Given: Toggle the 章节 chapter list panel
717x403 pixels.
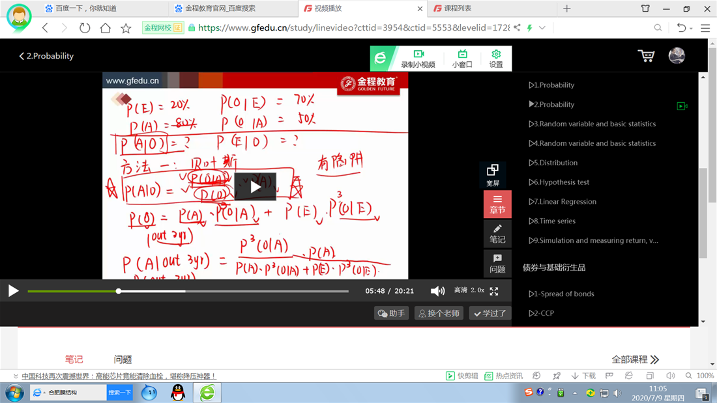Looking at the screenshot, I should pyautogui.click(x=497, y=204).
